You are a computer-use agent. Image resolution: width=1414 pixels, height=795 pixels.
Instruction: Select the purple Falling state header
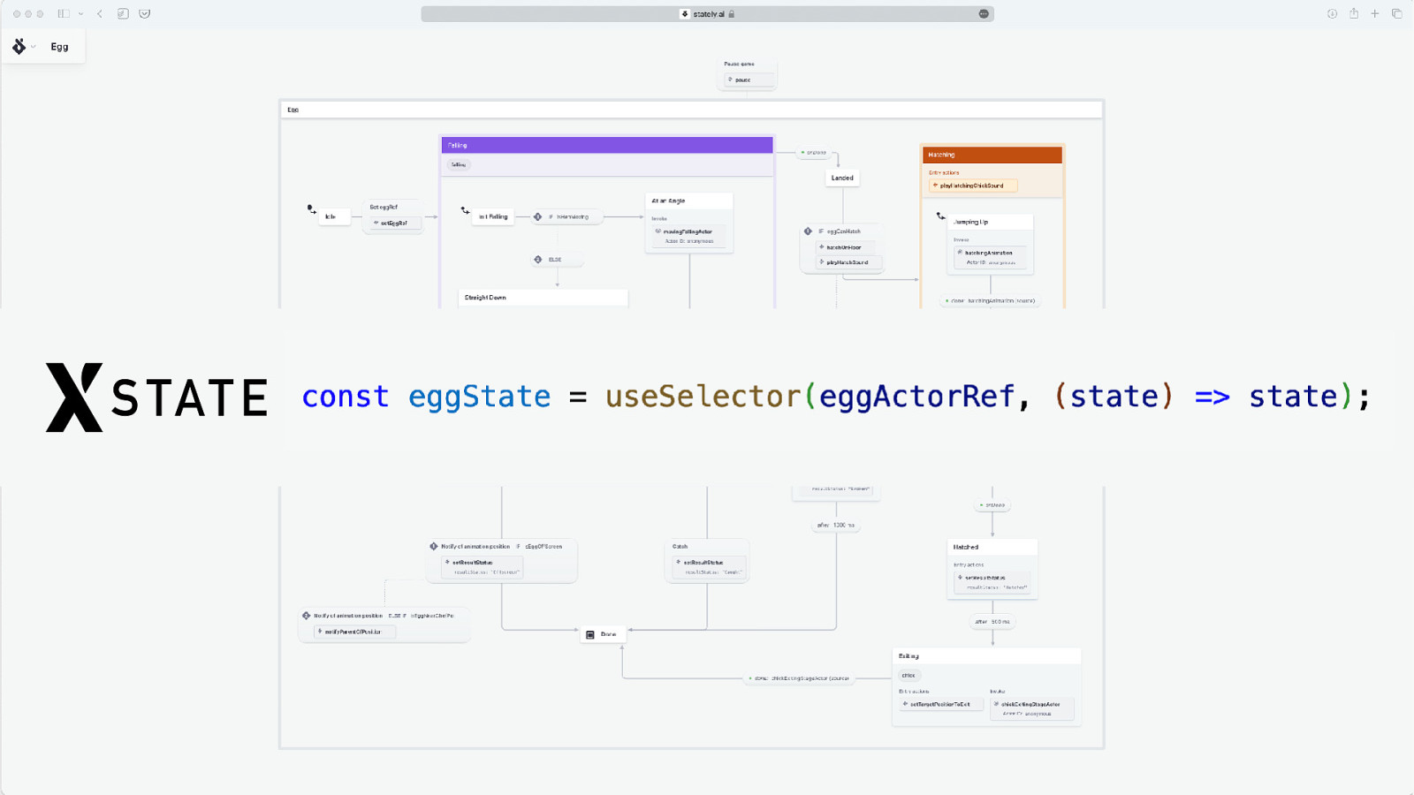(x=607, y=145)
